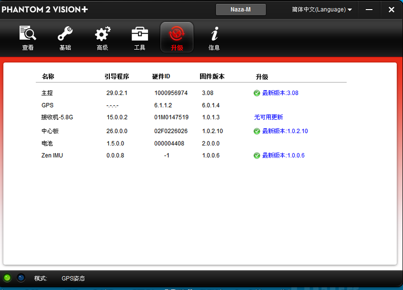Click the 硬件ID column header
The image size is (403, 290).
161,77
